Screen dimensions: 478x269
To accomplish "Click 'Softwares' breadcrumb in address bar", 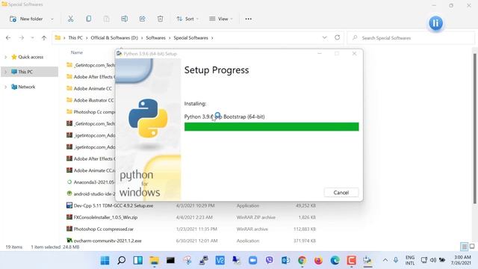I will coord(155,38).
